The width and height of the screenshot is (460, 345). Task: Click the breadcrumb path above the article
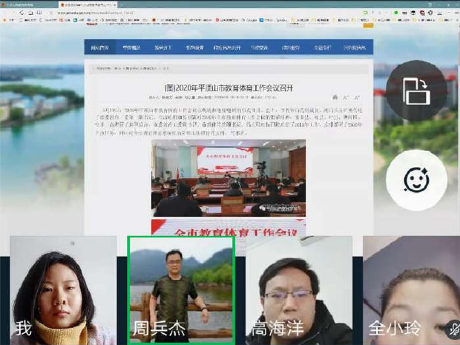(x=132, y=68)
